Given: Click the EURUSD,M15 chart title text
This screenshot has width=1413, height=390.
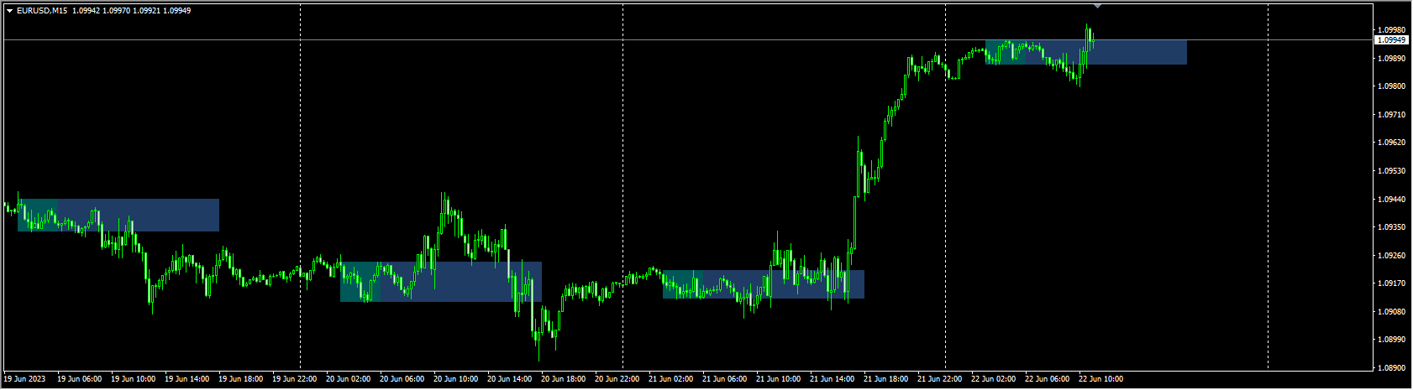Looking at the screenshot, I should tap(42, 11).
